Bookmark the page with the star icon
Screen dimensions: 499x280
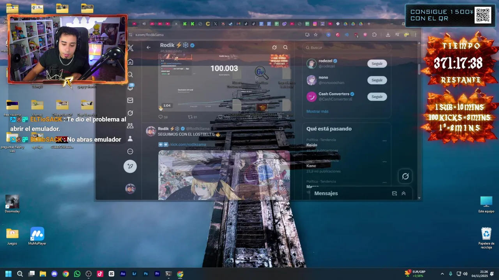click(x=316, y=35)
